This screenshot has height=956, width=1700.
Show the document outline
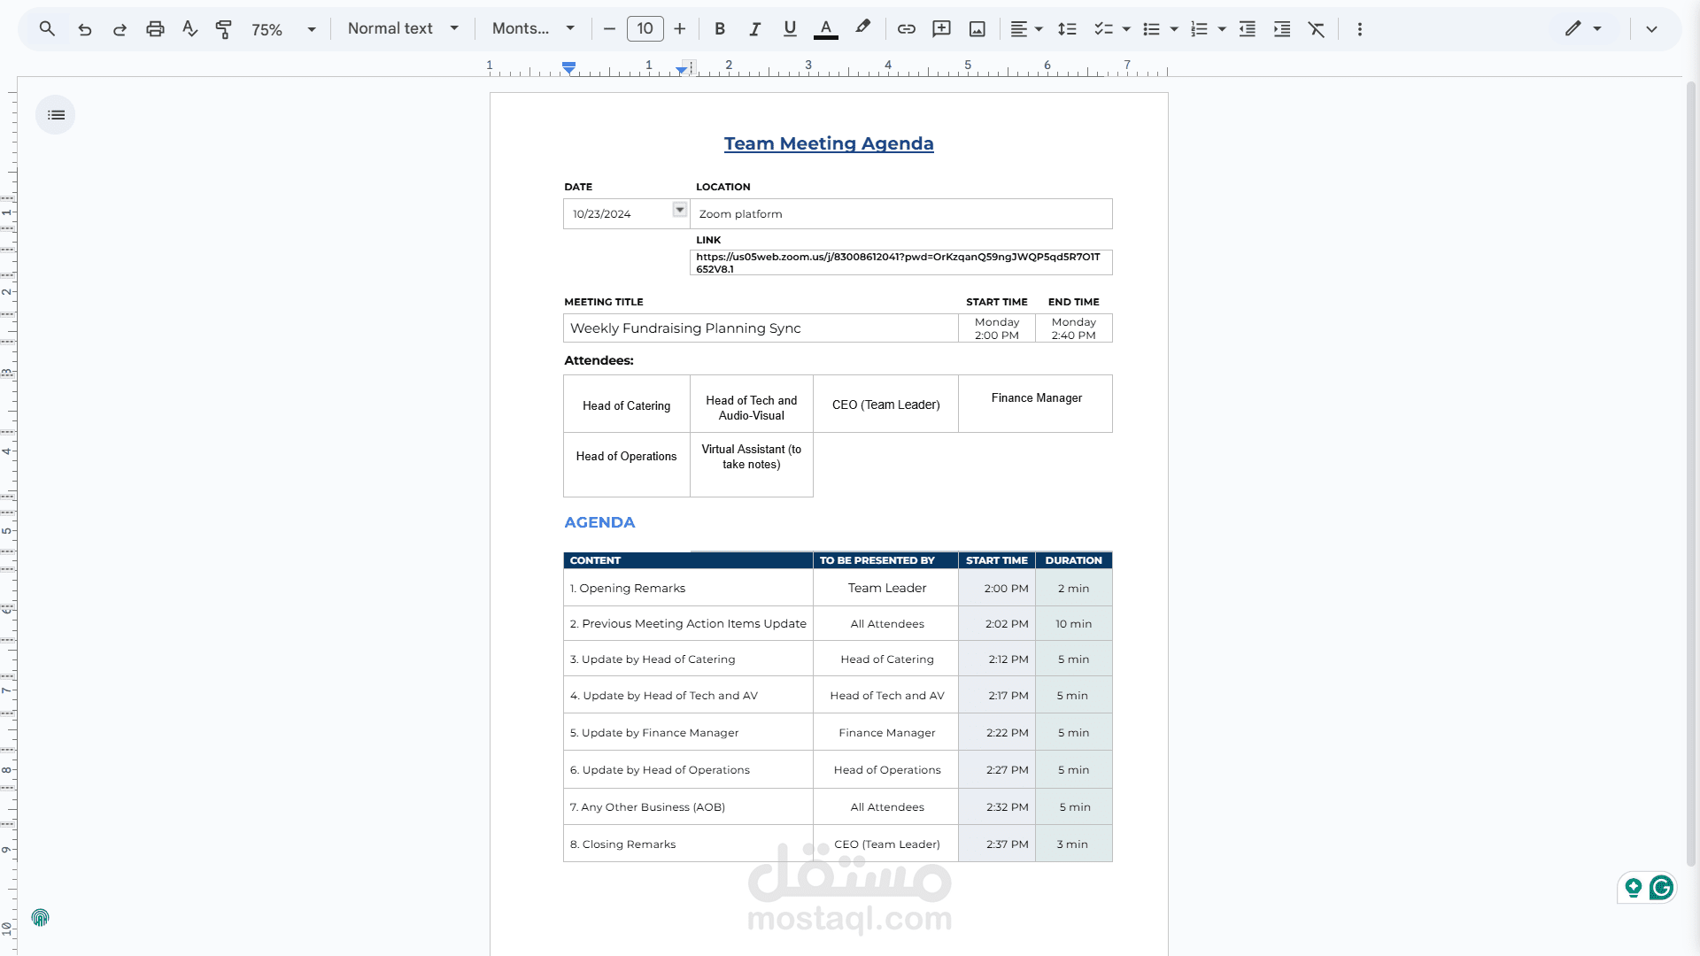(56, 115)
